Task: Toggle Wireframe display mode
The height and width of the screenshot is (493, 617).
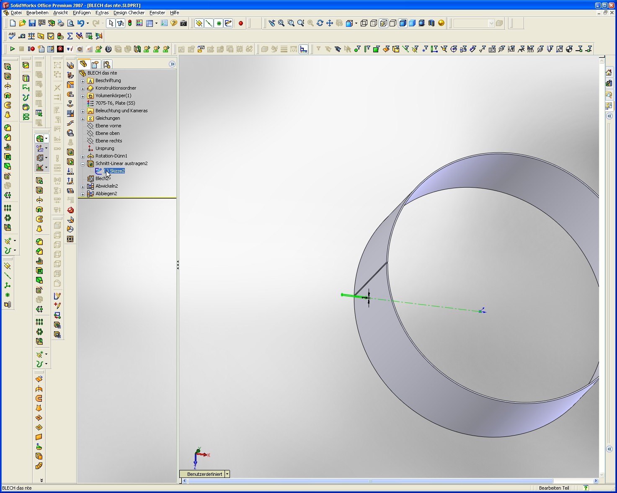Action: click(364, 23)
